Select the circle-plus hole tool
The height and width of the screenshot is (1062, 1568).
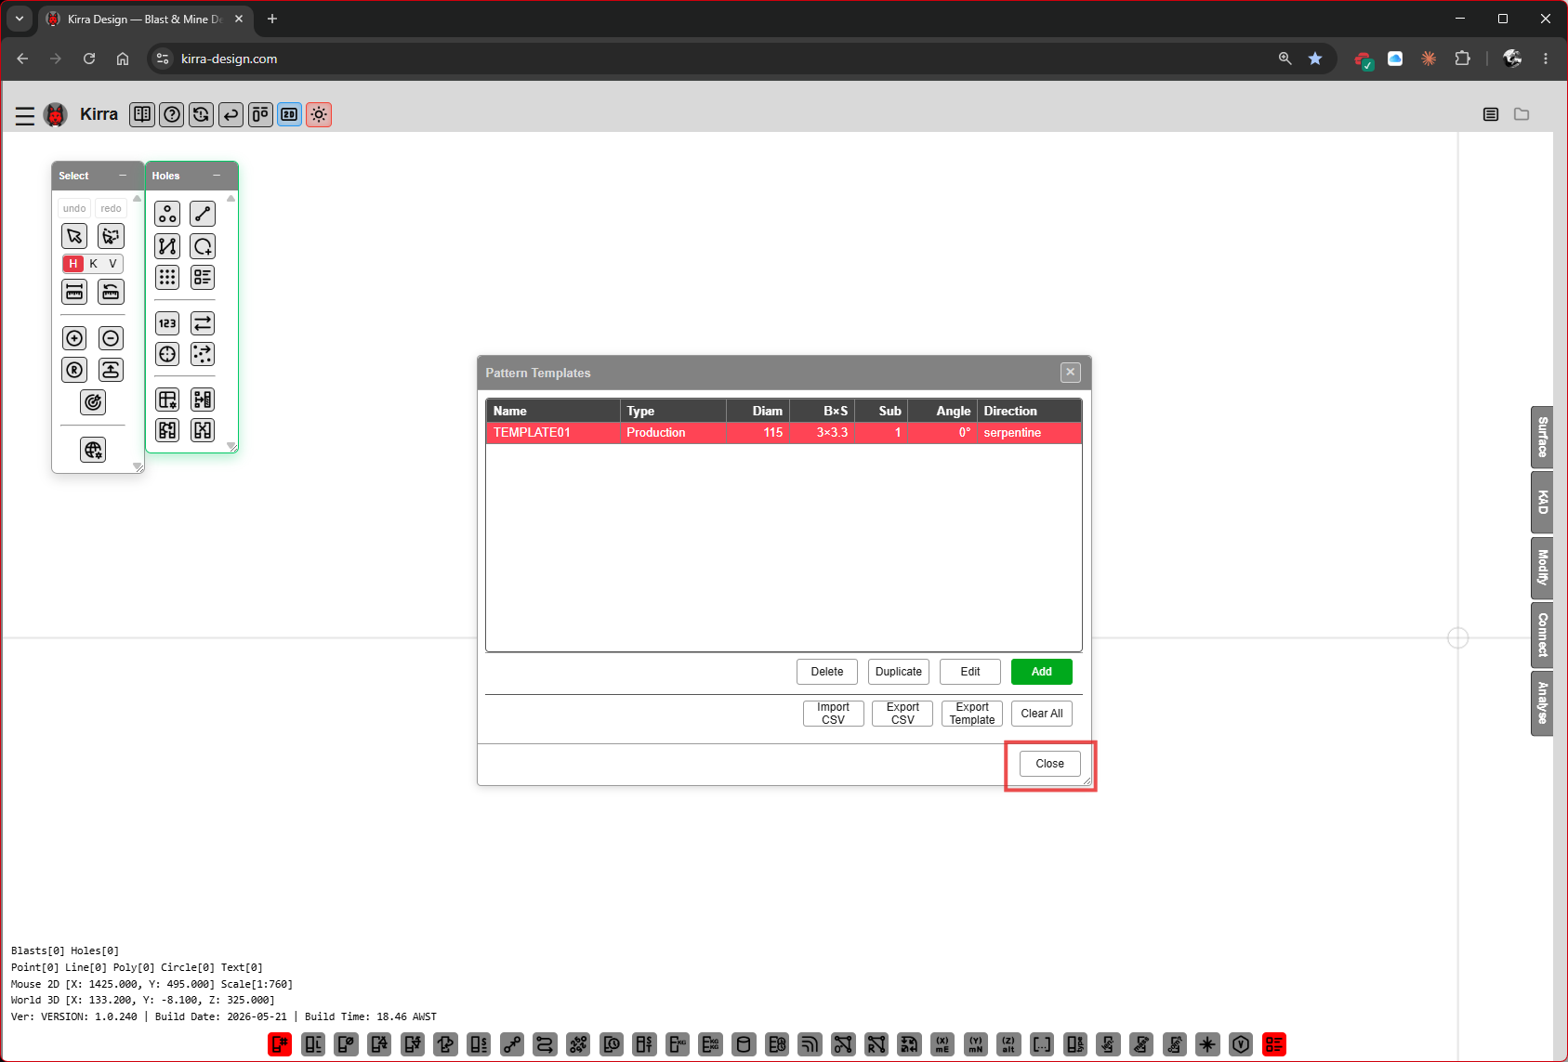[x=203, y=246]
